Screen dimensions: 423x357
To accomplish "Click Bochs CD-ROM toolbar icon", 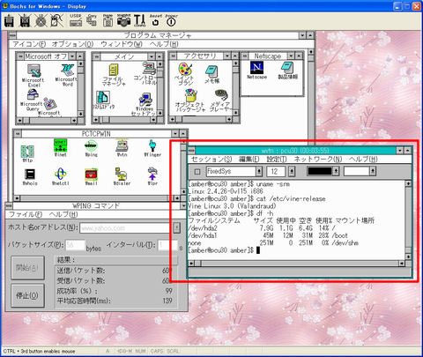I will click(x=41, y=21).
